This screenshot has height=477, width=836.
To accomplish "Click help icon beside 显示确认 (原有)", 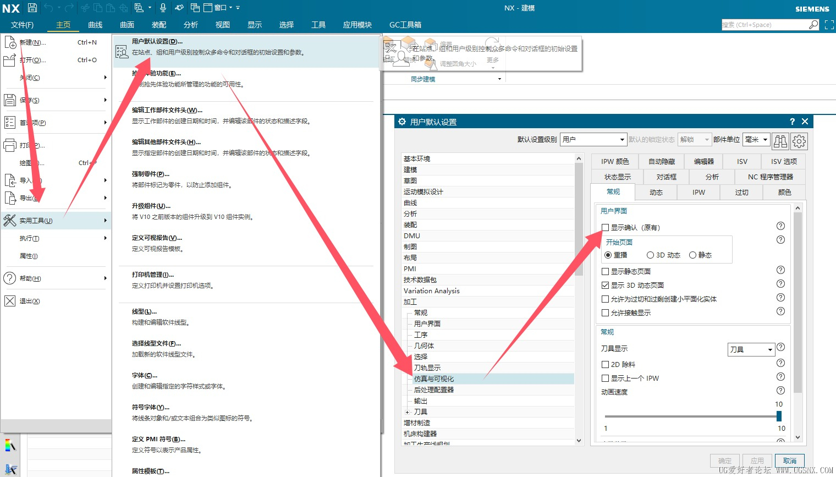I will [780, 226].
